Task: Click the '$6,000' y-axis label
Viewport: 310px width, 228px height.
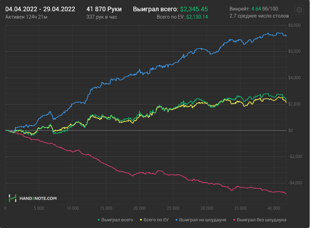Action: tap(294, 51)
